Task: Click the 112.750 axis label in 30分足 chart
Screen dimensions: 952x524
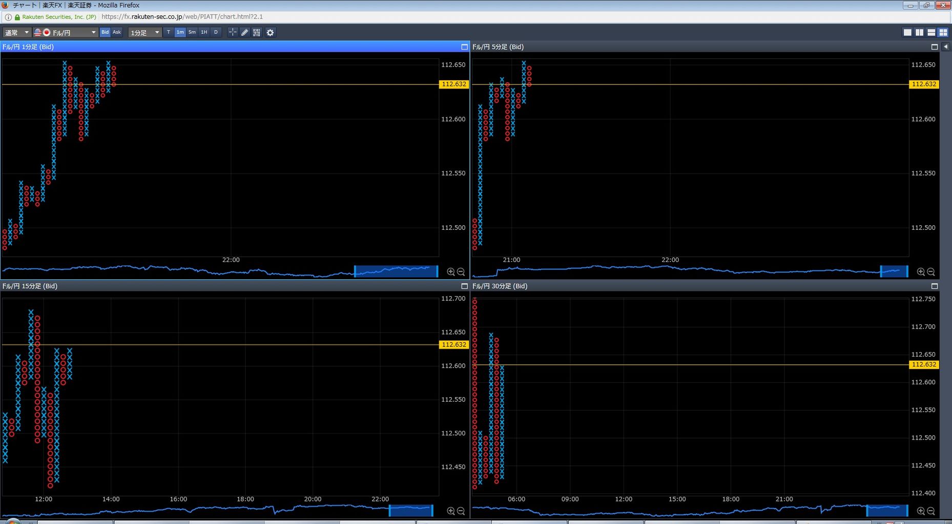Action: tap(923, 299)
